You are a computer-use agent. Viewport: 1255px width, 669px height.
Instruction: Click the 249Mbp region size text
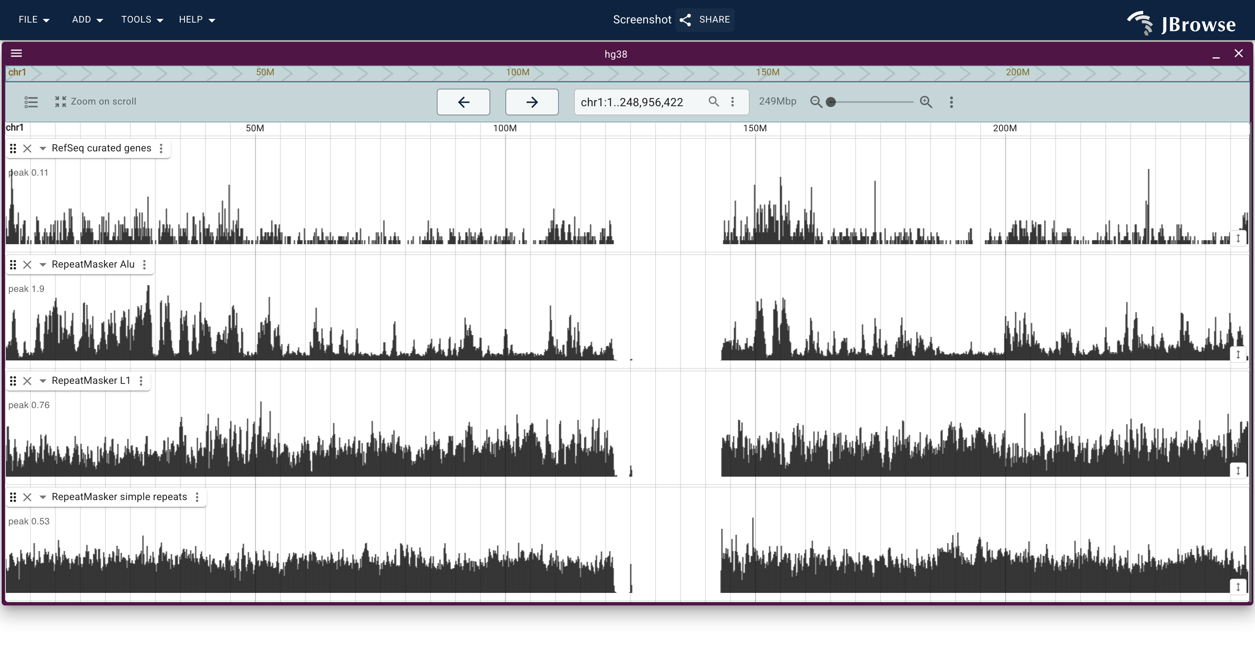coord(778,101)
